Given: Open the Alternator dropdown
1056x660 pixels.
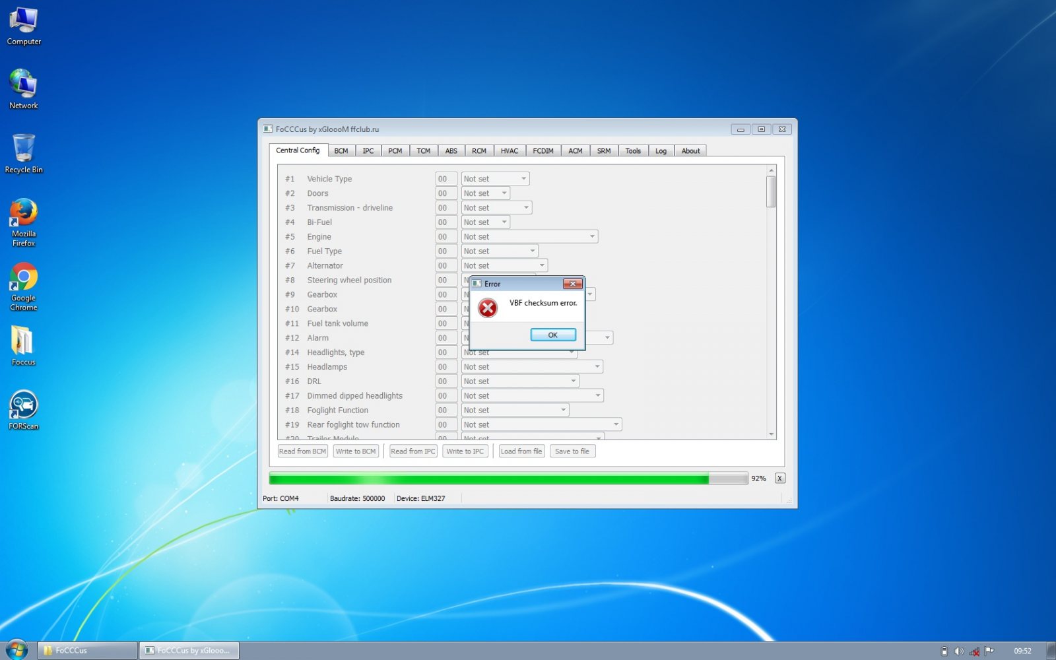Looking at the screenshot, I should click(x=504, y=266).
